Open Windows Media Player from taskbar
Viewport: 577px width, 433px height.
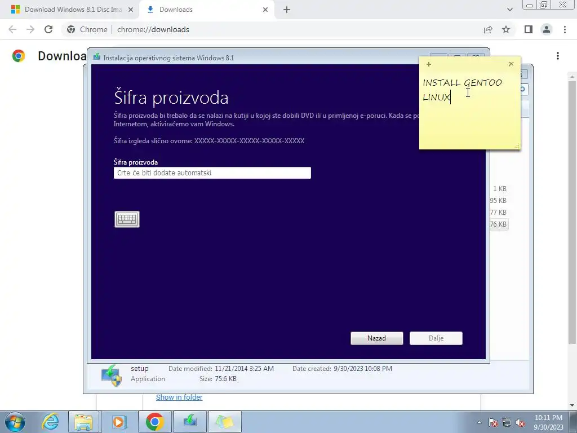(x=118, y=422)
